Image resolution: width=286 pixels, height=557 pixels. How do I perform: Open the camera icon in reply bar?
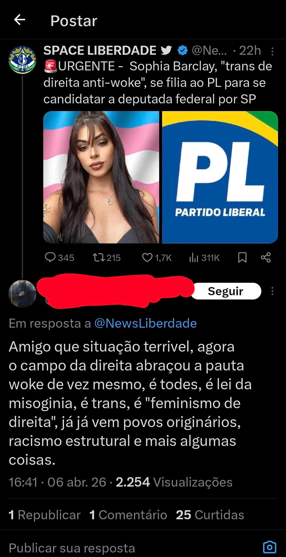point(270,547)
